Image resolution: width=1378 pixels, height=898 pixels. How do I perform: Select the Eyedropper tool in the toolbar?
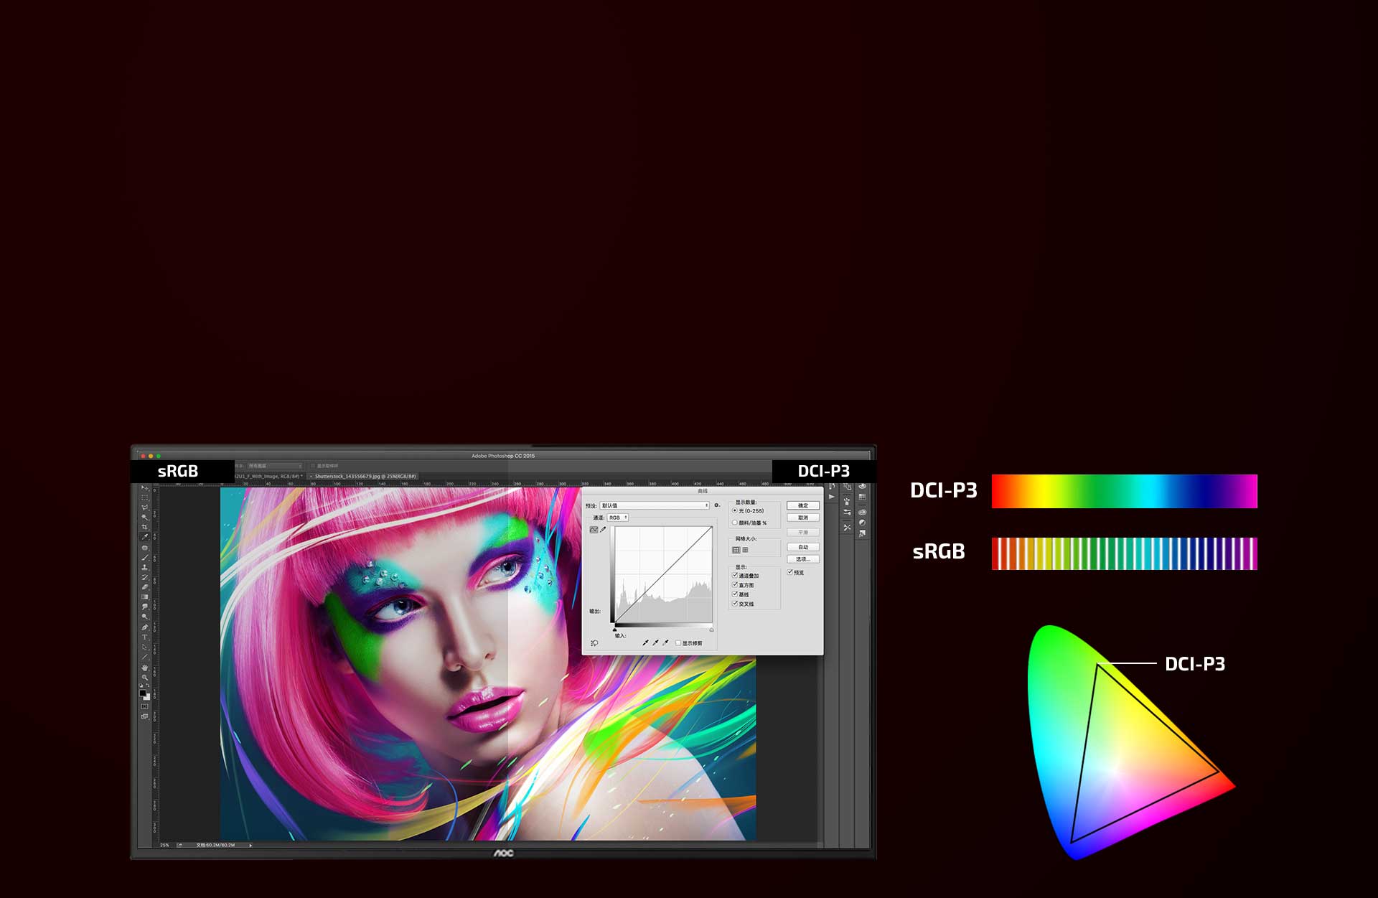(144, 537)
